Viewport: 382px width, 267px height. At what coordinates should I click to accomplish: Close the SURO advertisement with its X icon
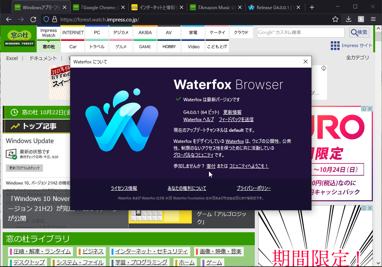click(370, 108)
